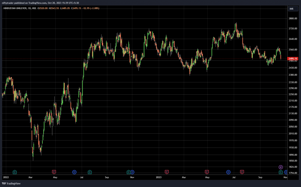Click the 2560.00 price axis label

pos(293,50)
